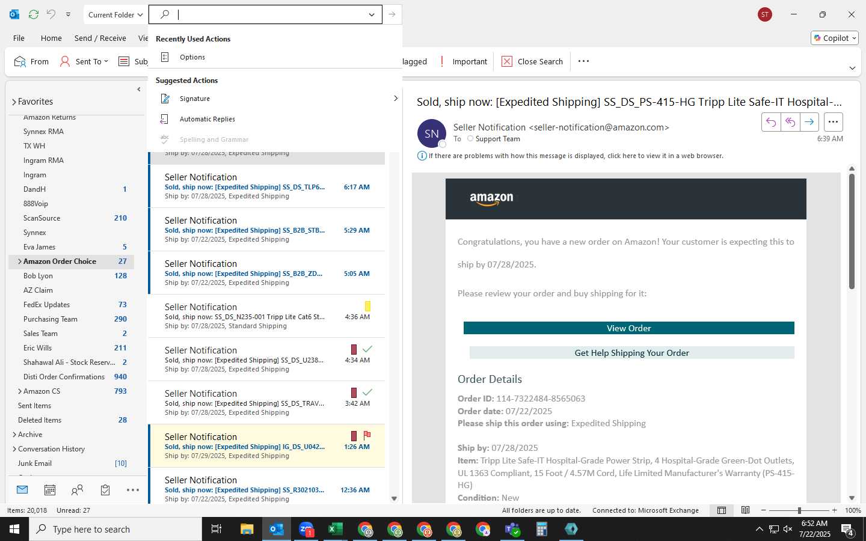Click Get Help Shipping Your Order
This screenshot has width=866, height=541.
point(631,353)
